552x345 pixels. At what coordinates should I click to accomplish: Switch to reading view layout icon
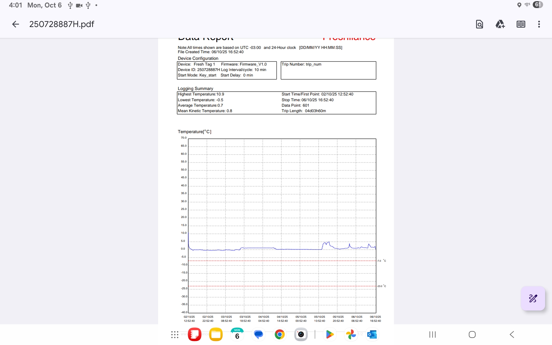[x=521, y=24]
